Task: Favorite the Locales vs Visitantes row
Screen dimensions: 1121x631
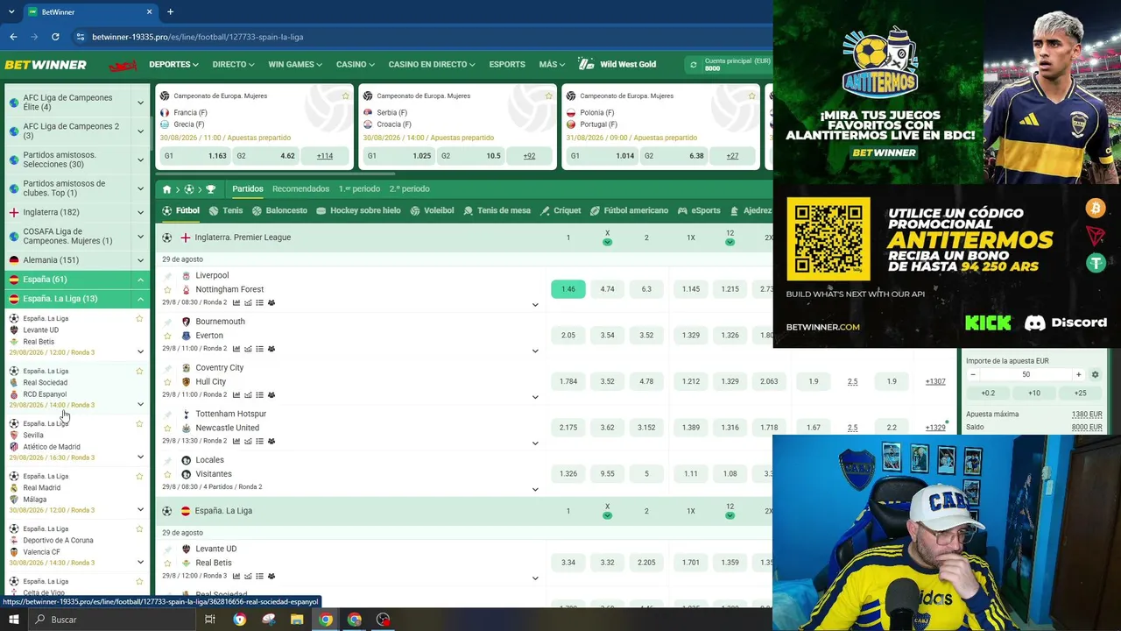Action: tap(167, 474)
